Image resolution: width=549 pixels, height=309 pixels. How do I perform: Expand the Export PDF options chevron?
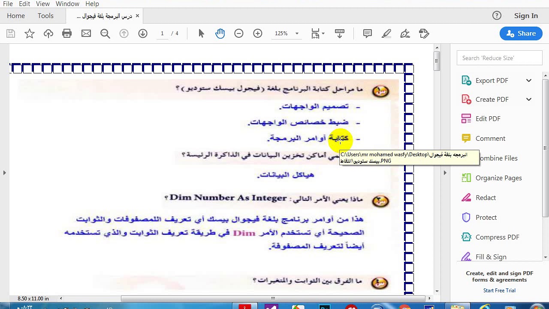pos(529,80)
